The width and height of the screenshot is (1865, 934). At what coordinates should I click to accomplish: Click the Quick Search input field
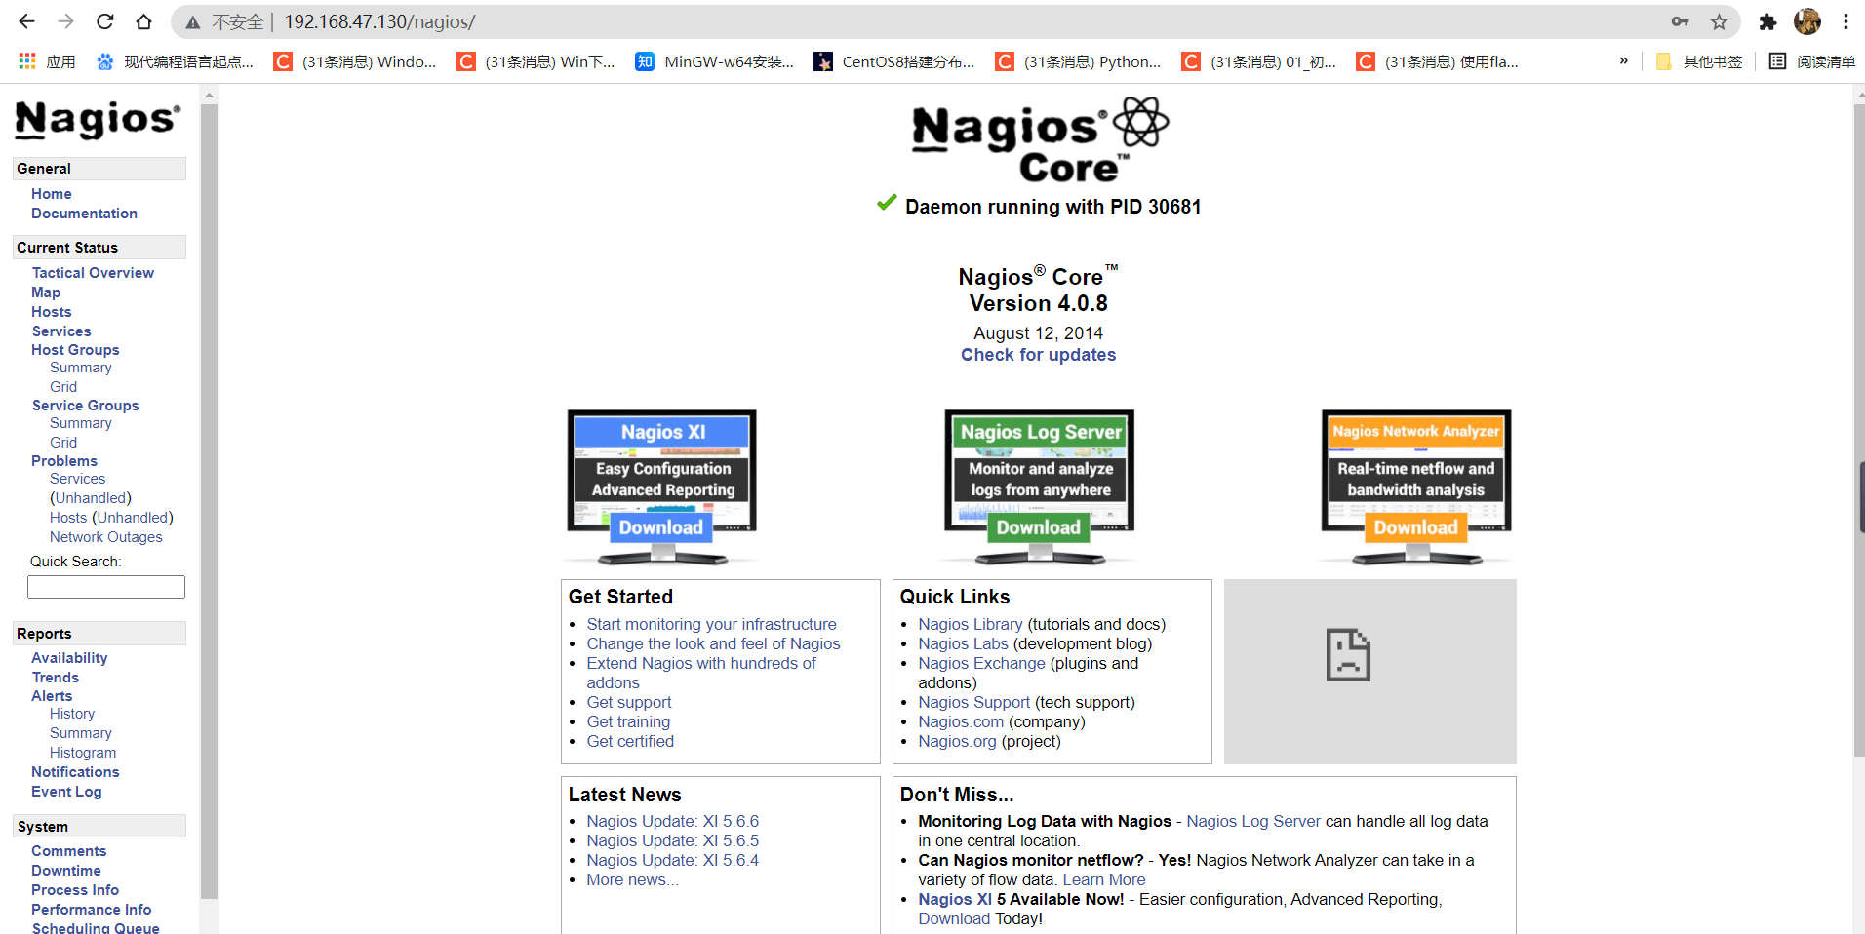106,587
